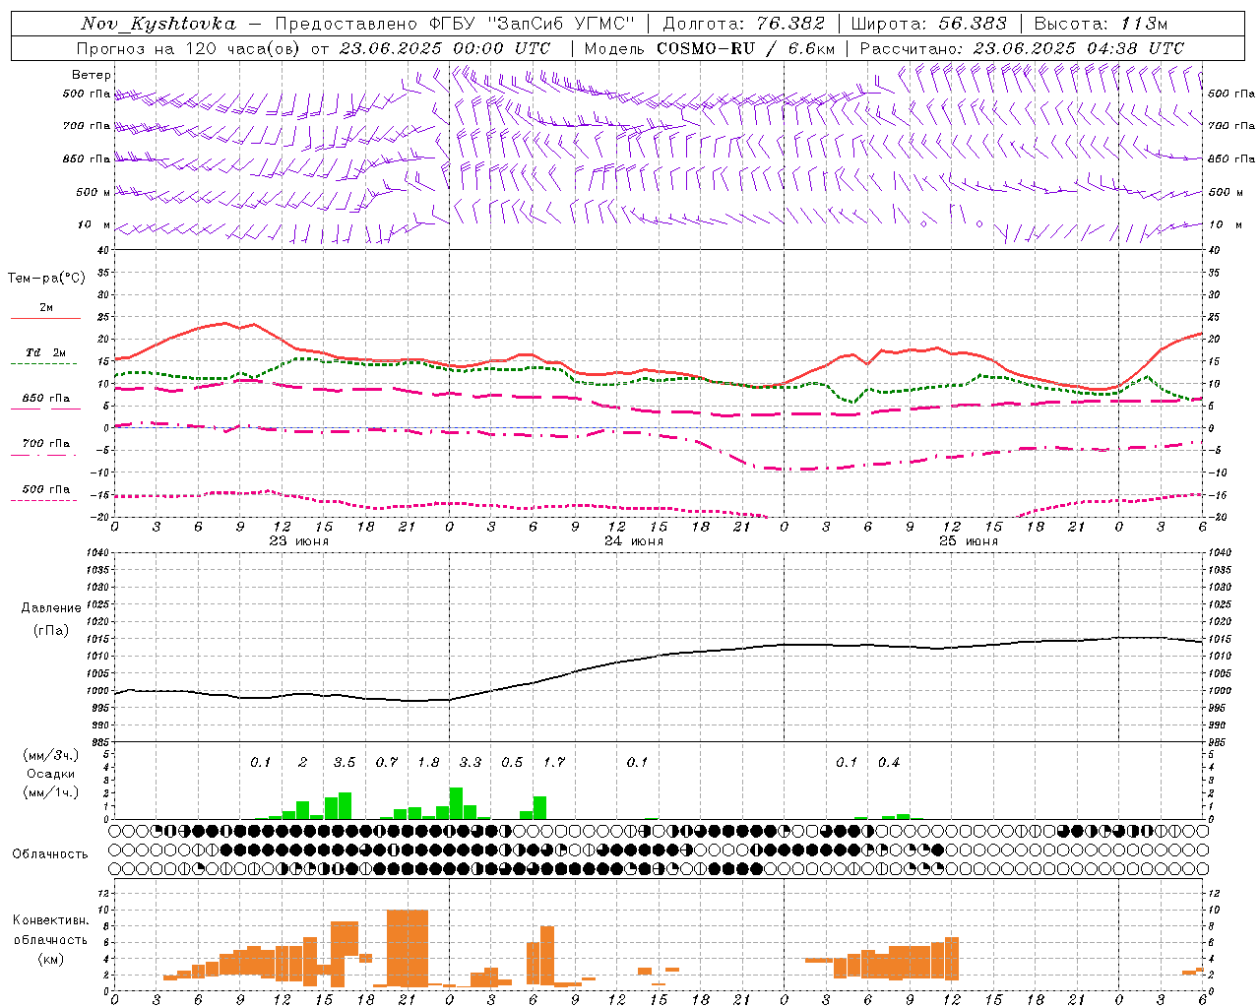The height and width of the screenshot is (1008, 1260).
Task: Click the 0.4 precipitation total
Action: (x=889, y=763)
